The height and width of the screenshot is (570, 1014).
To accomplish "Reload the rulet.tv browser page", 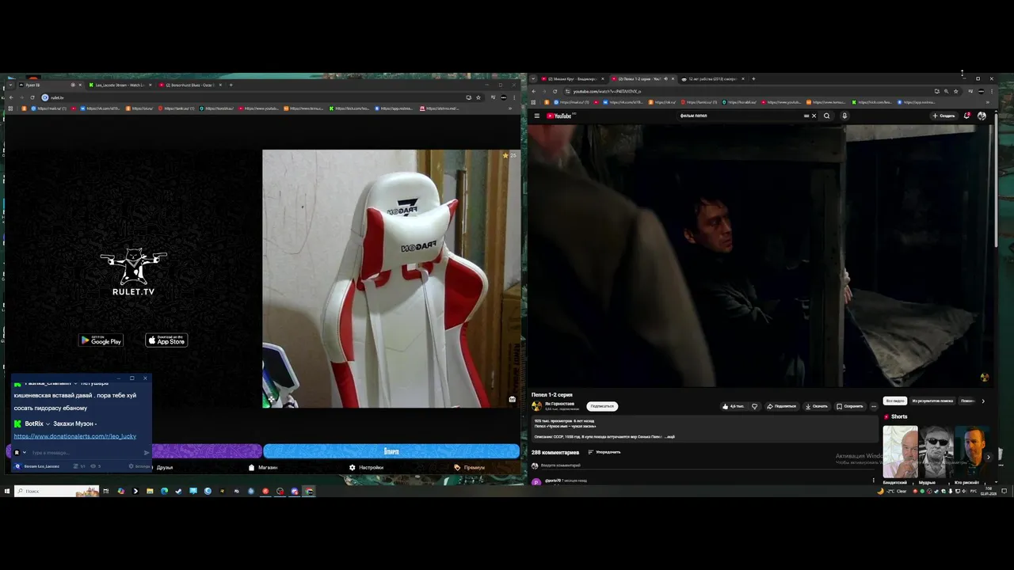I will point(32,97).
